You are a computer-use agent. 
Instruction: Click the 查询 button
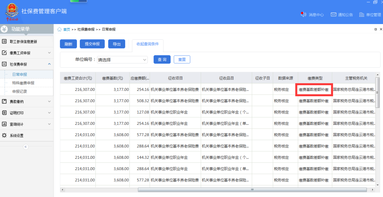(162, 59)
